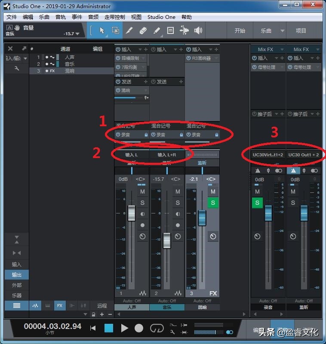326x344 pixels.
Task: Select the Eraser tool
Action: click(x=143, y=30)
